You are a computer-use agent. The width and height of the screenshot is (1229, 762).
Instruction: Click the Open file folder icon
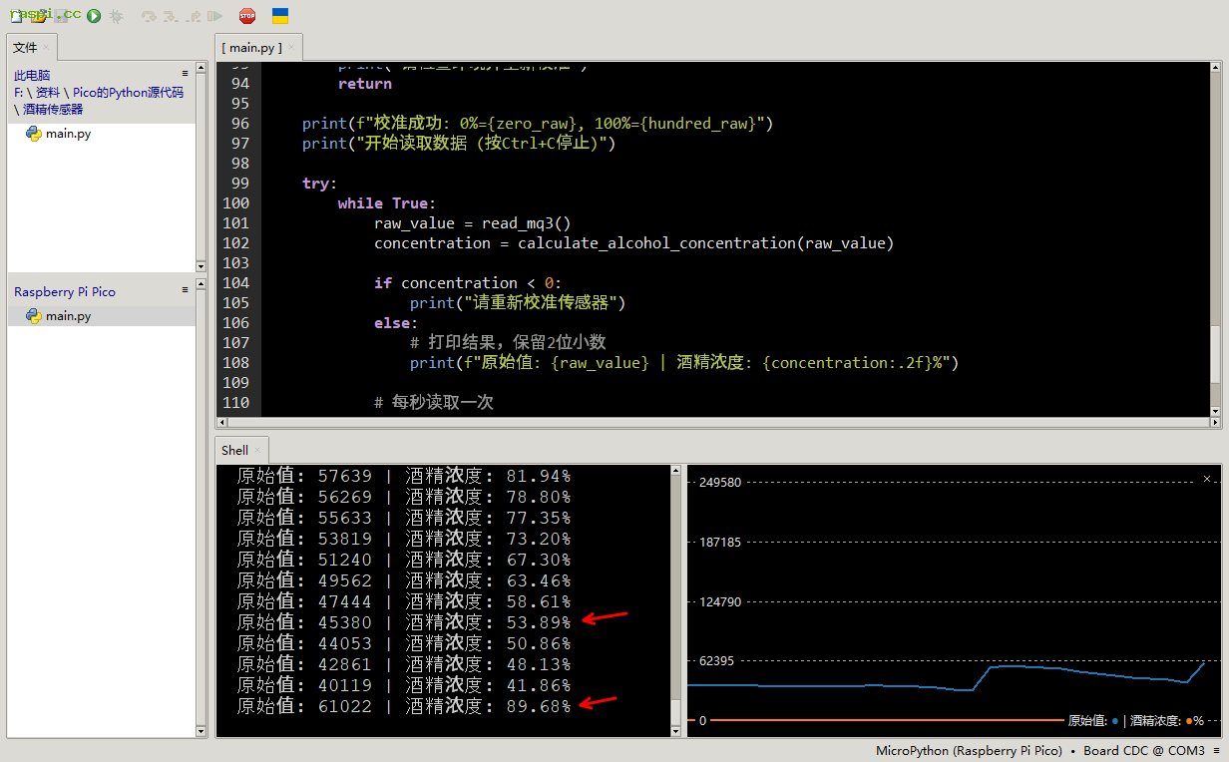tap(39, 16)
